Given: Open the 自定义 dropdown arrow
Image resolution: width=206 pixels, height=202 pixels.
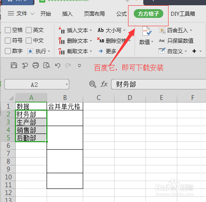Looking at the screenshot, I should click(x=186, y=51).
